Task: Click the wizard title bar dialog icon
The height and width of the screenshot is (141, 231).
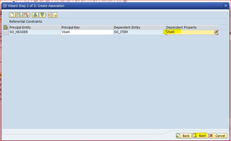Action: coord(5,6)
